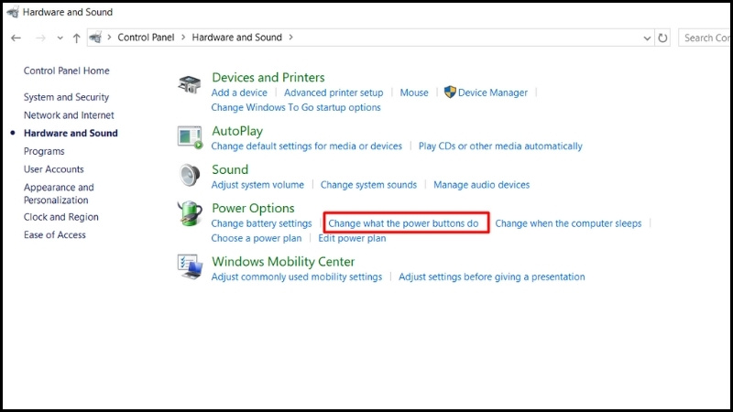Viewport: 733px width, 412px height.
Task: Focus the Search Control Panel box
Action: pos(705,38)
